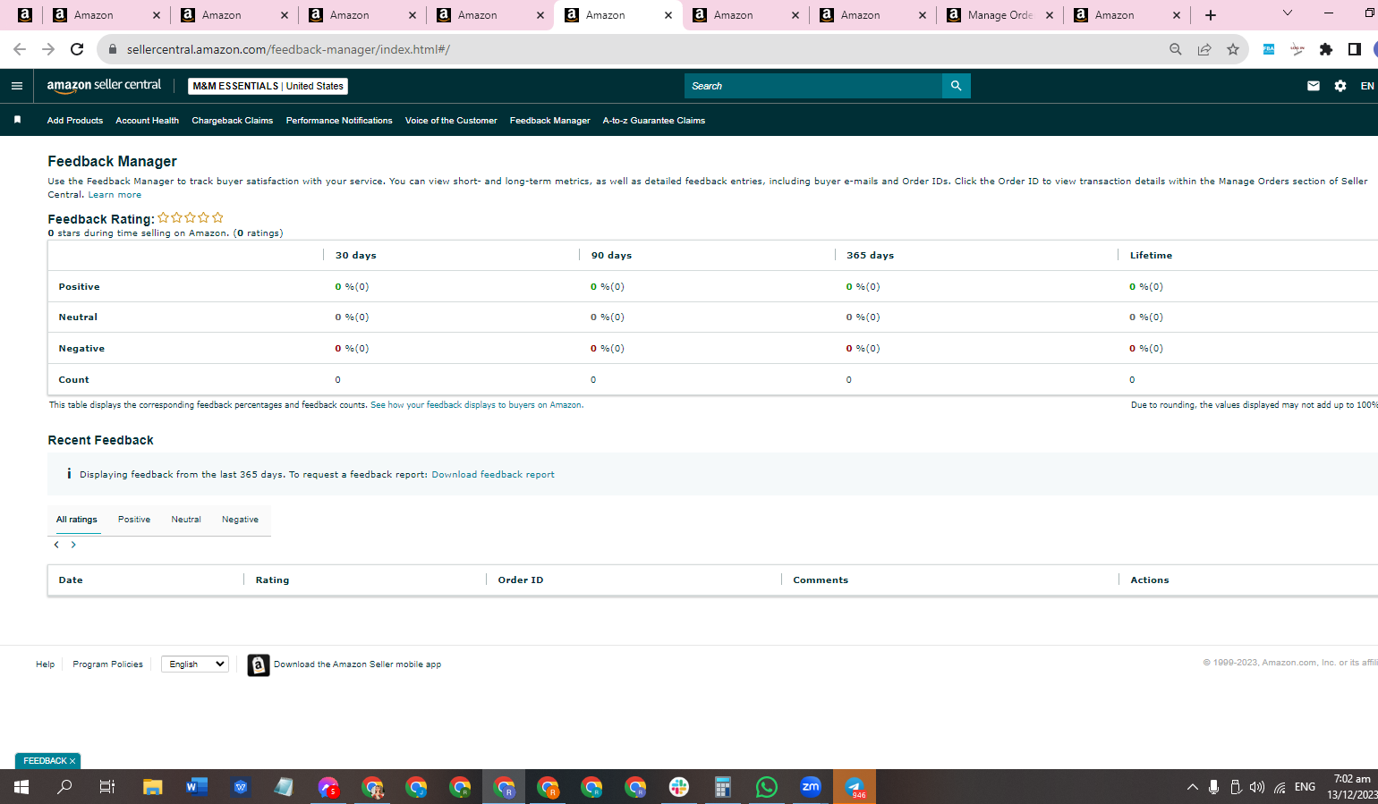Open Zoom from the taskbar
The image size is (1378, 804).
(811, 787)
